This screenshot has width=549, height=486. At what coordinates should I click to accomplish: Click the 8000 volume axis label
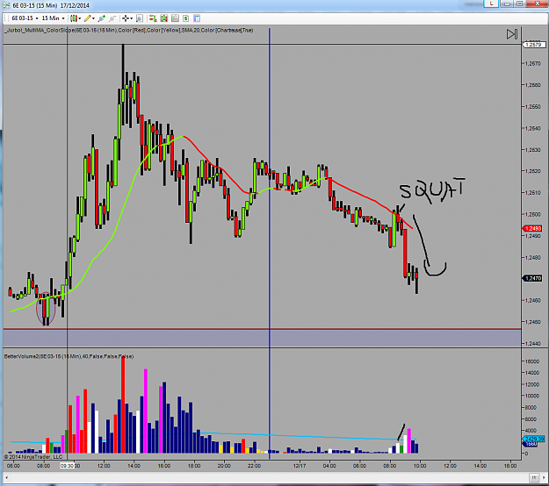(531, 407)
